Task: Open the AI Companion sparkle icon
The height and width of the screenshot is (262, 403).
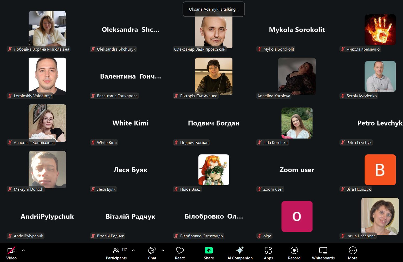Action: [x=240, y=250]
